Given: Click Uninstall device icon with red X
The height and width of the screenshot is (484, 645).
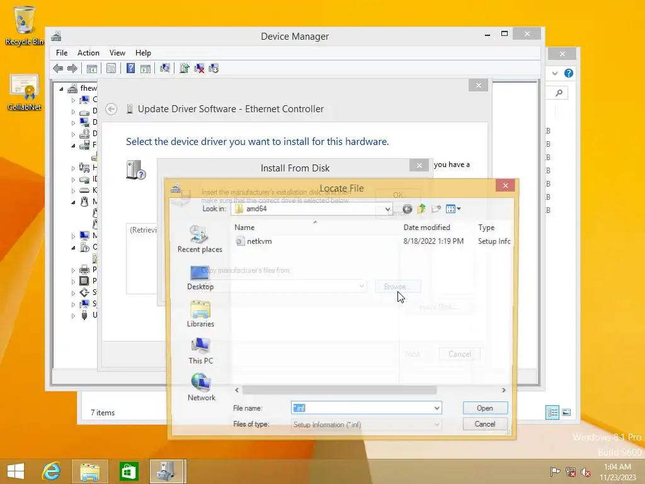Looking at the screenshot, I should [199, 68].
